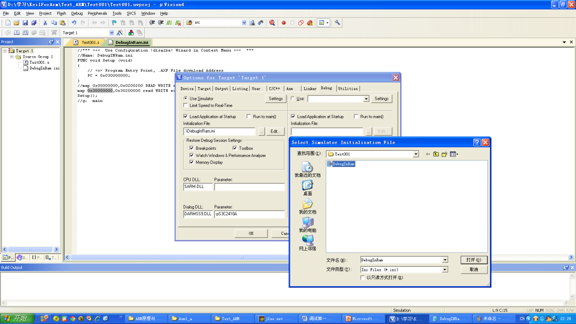Insert breakpoint with red circle icon
This screenshot has width=576, height=324.
[283, 23]
